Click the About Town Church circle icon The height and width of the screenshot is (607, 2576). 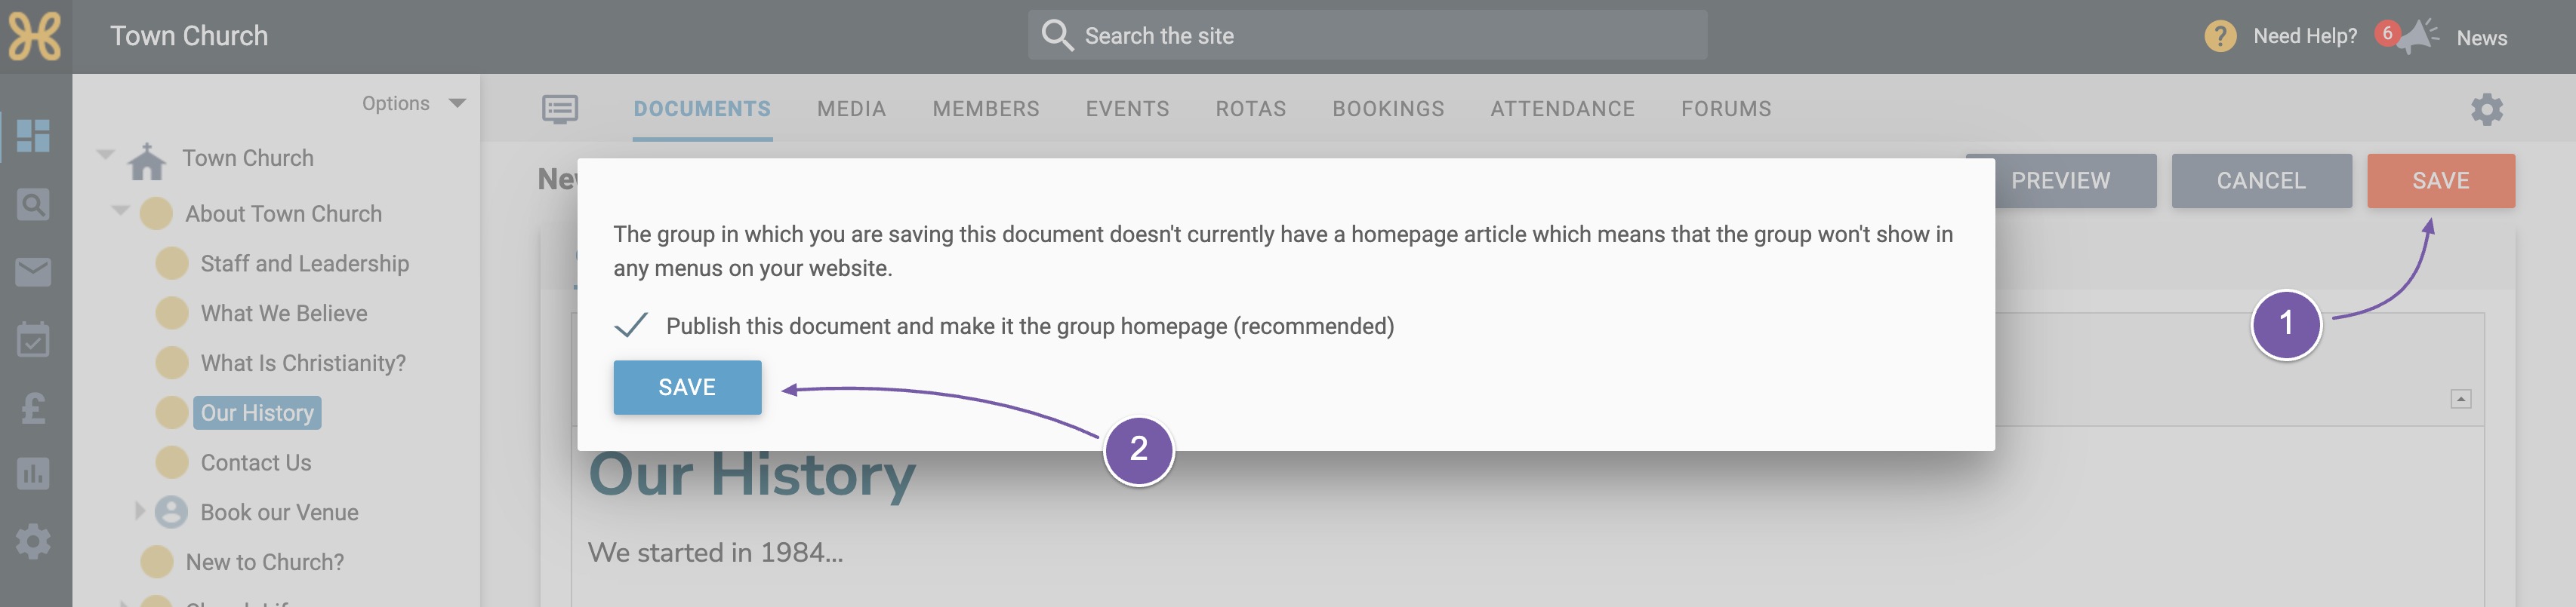[x=156, y=213]
